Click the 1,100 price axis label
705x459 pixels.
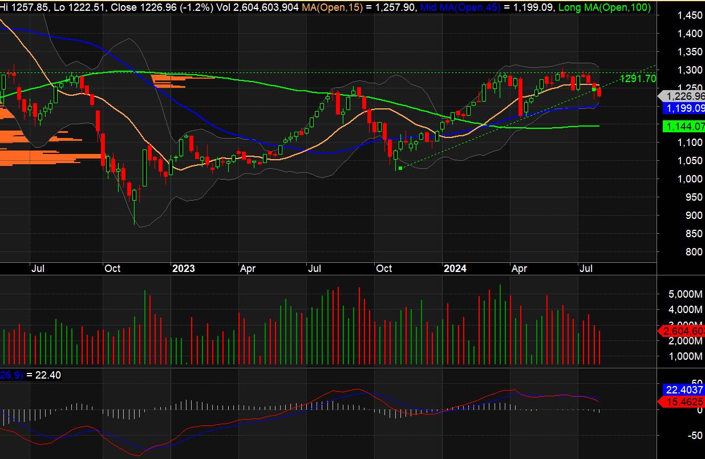(x=691, y=143)
